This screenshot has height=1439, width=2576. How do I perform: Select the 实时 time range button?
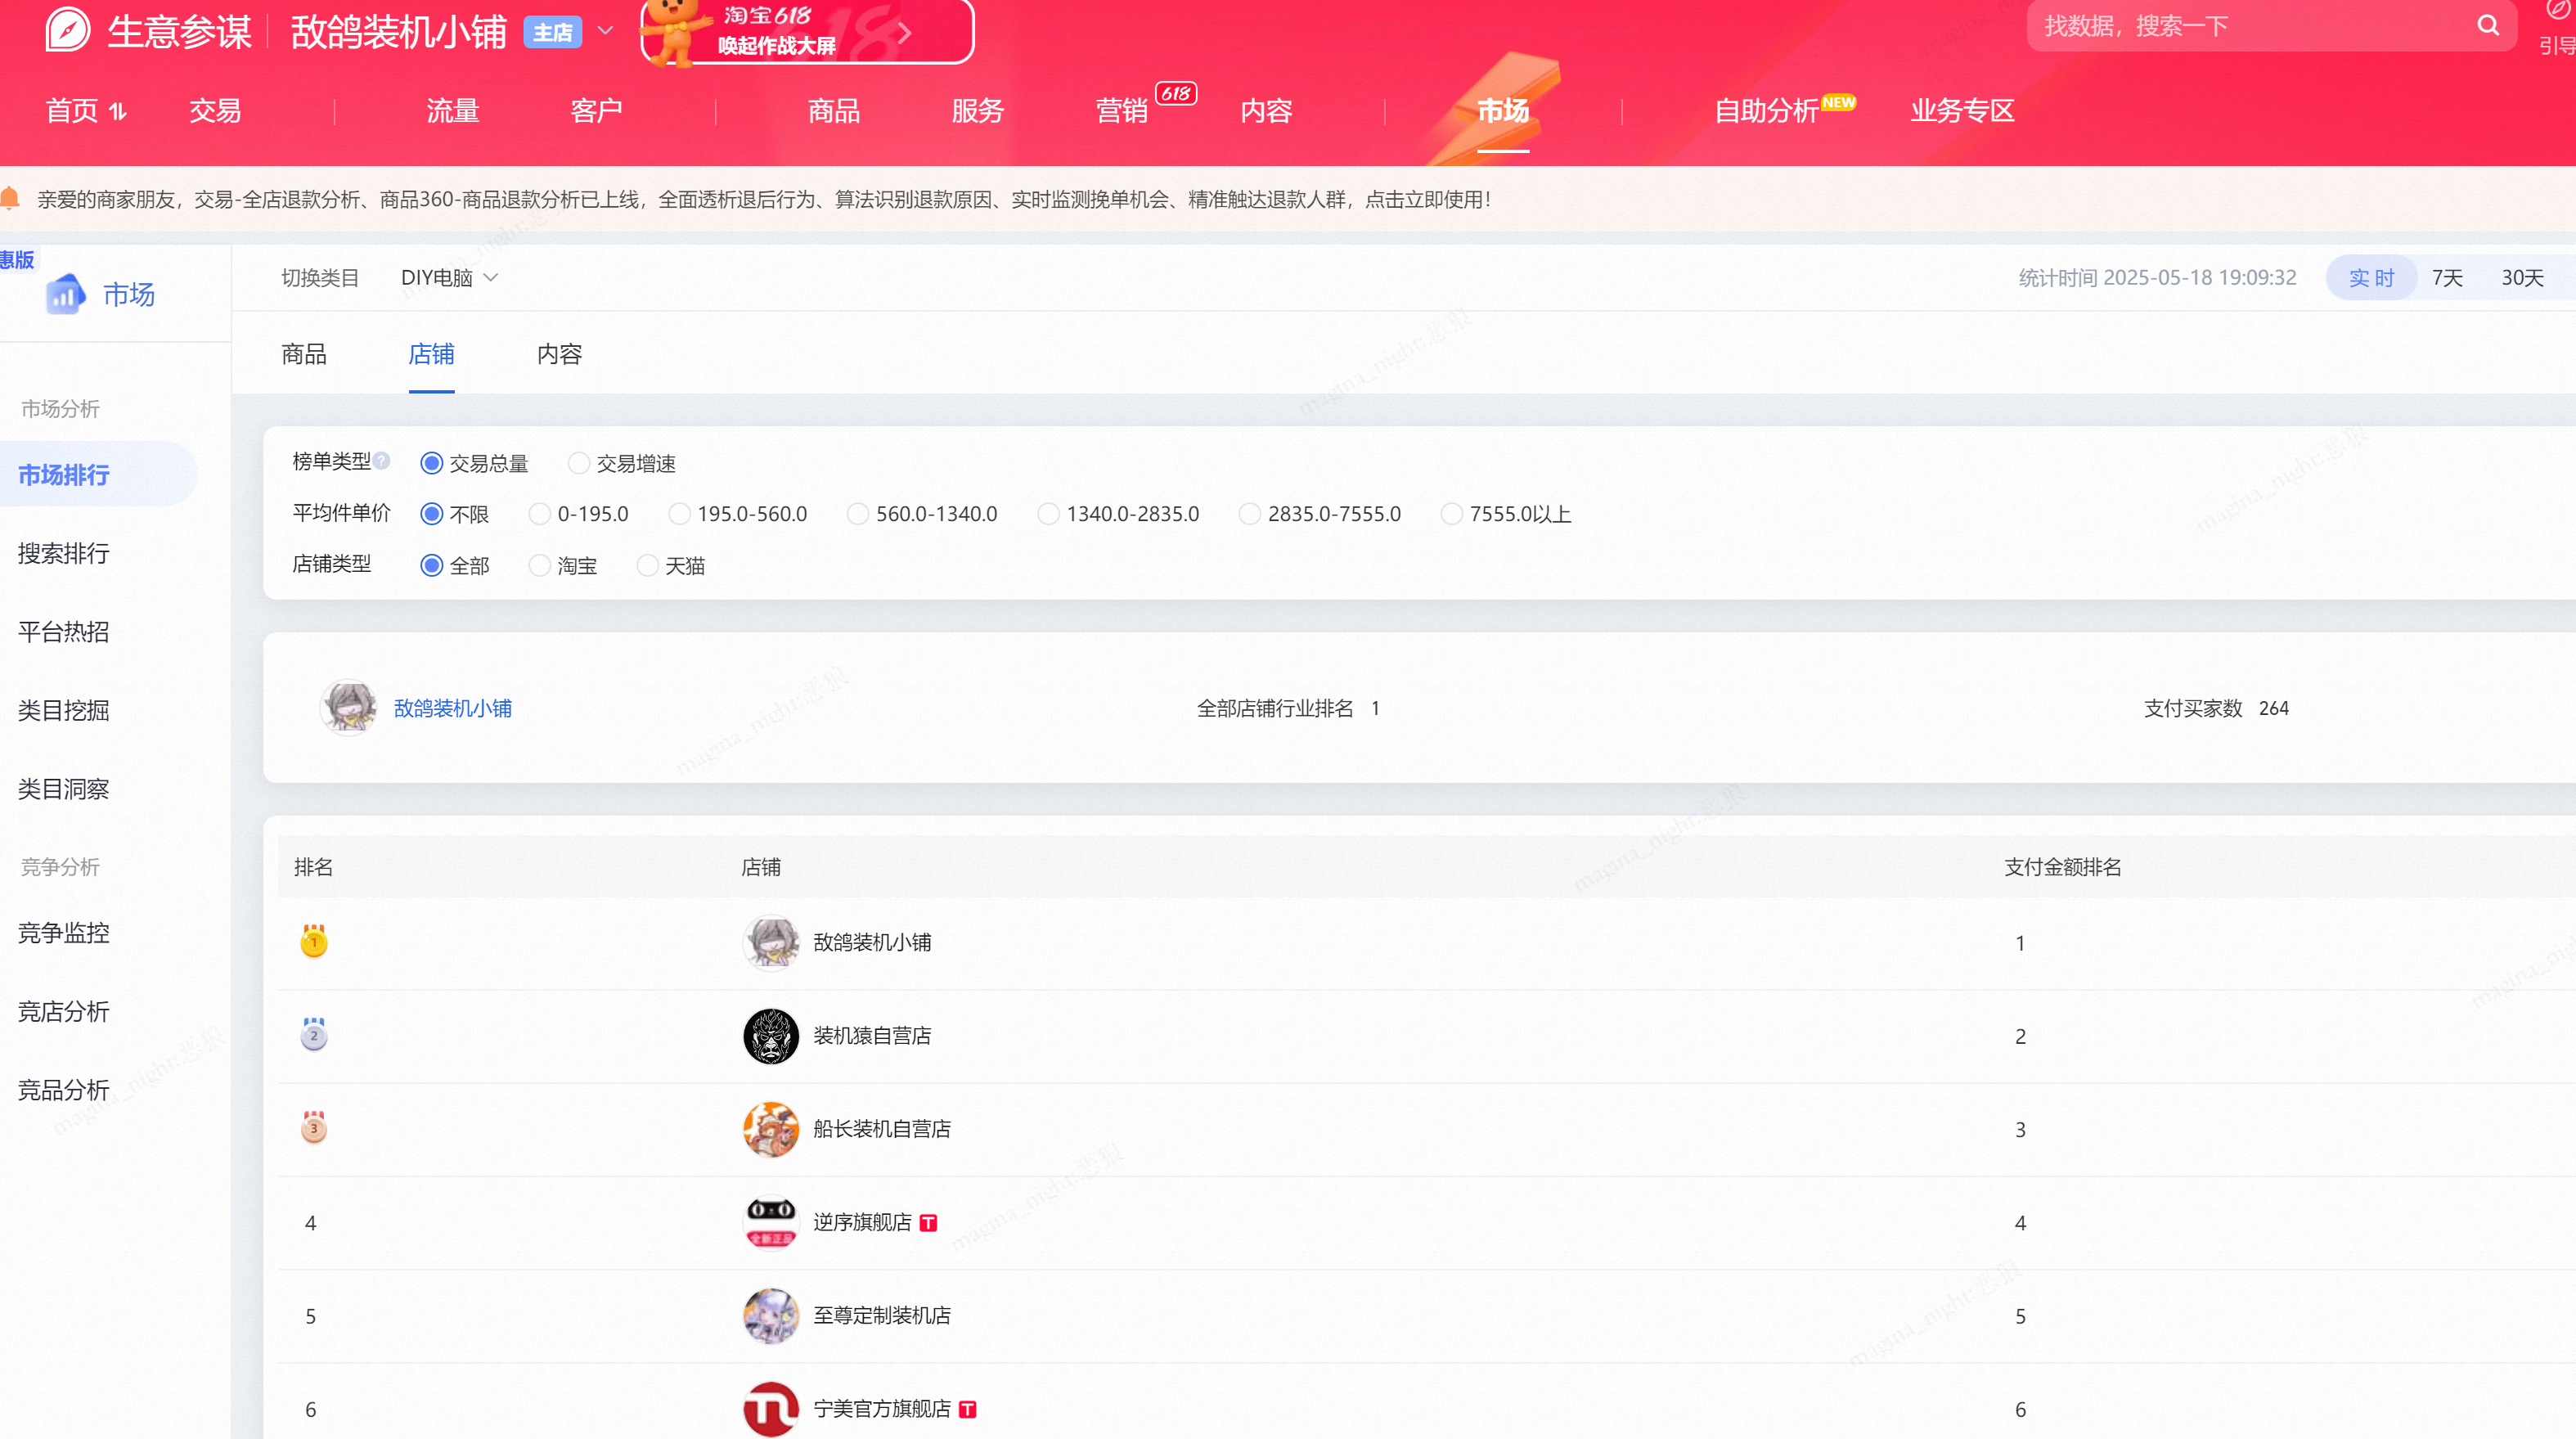(x=2371, y=278)
